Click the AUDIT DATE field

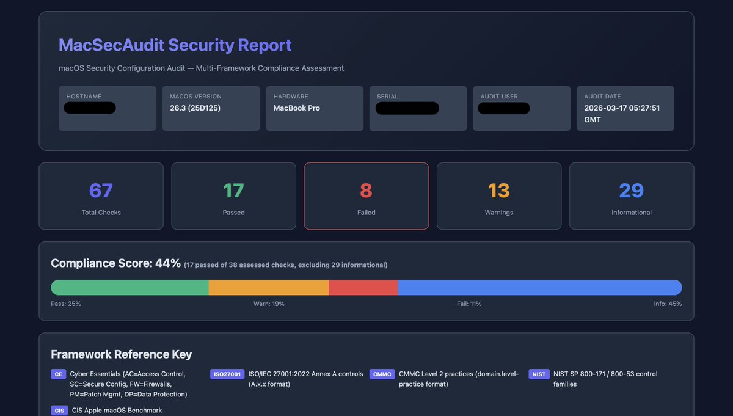pyautogui.click(x=625, y=108)
